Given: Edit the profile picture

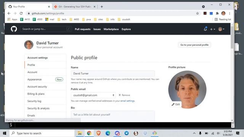Looking at the screenshot, I should click(x=176, y=104).
